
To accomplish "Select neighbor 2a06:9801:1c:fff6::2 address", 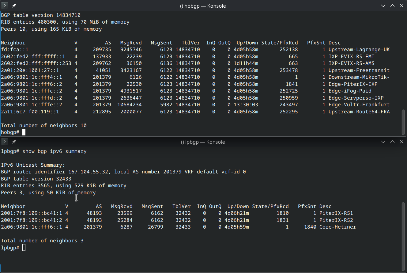I will [x=32, y=84].
